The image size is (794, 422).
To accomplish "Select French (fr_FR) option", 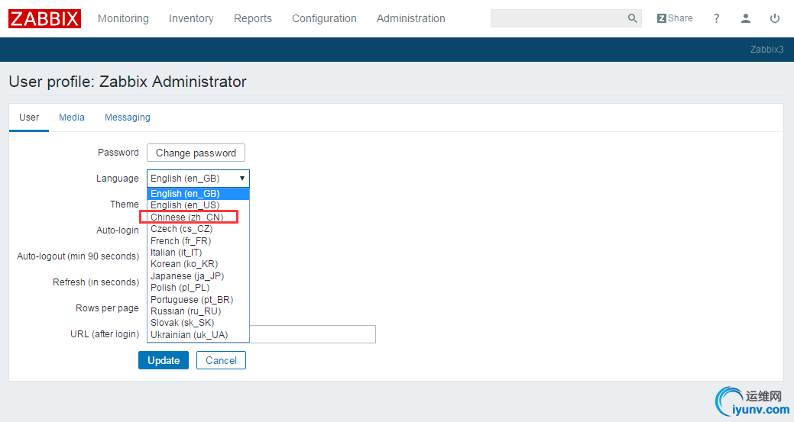I will pos(198,240).
